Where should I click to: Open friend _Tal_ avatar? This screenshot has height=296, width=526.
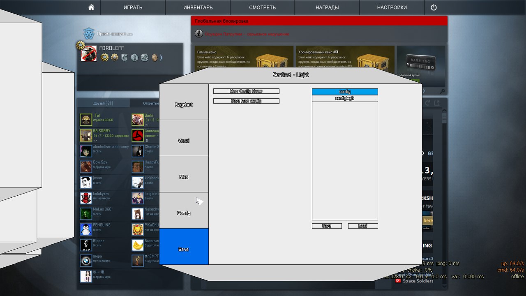86,120
